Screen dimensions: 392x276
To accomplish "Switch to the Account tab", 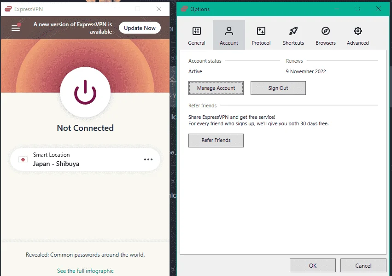I will tap(229, 35).
